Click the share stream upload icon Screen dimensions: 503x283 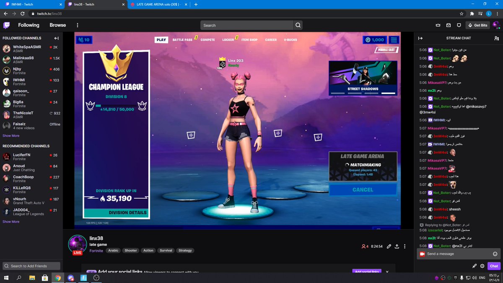click(x=397, y=247)
